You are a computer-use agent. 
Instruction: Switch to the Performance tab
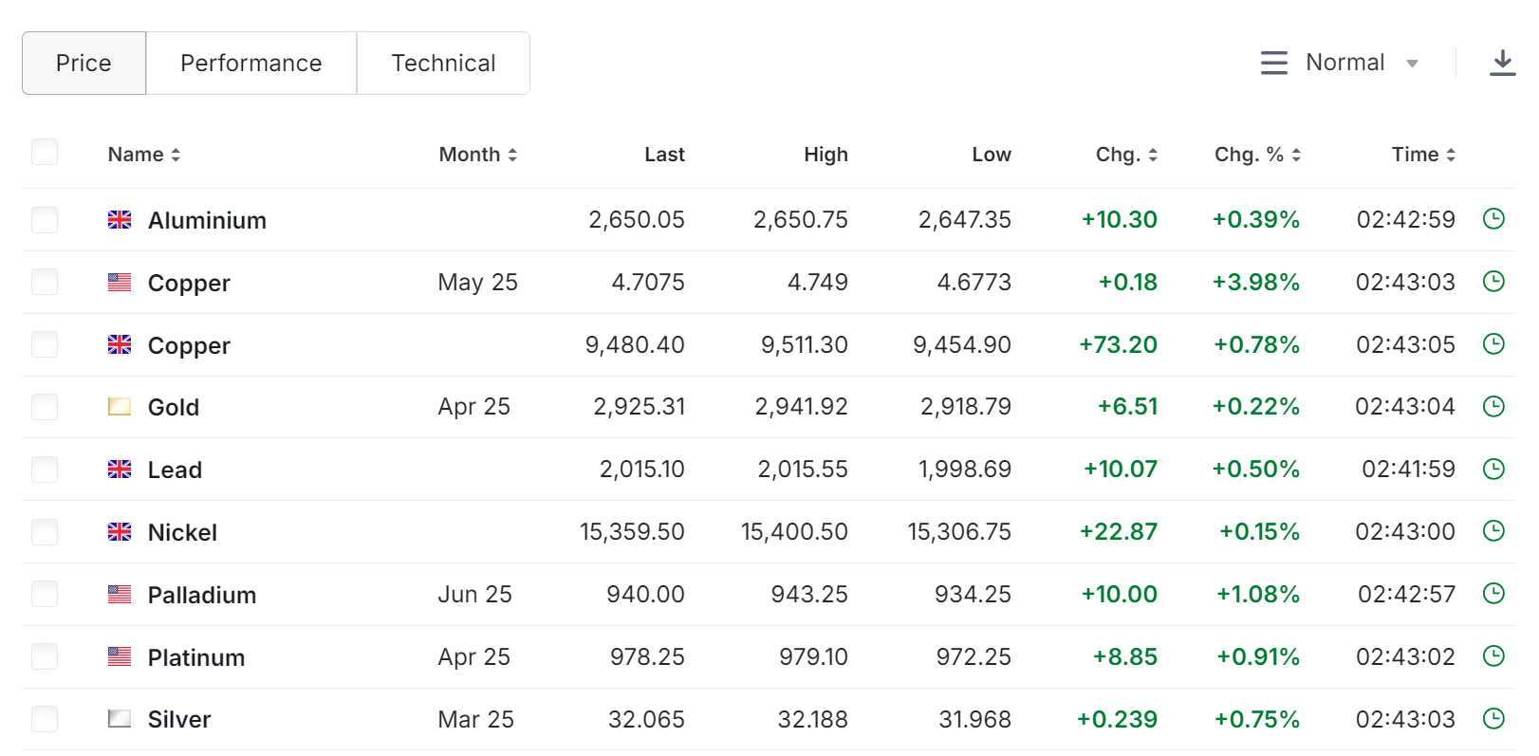coord(251,64)
